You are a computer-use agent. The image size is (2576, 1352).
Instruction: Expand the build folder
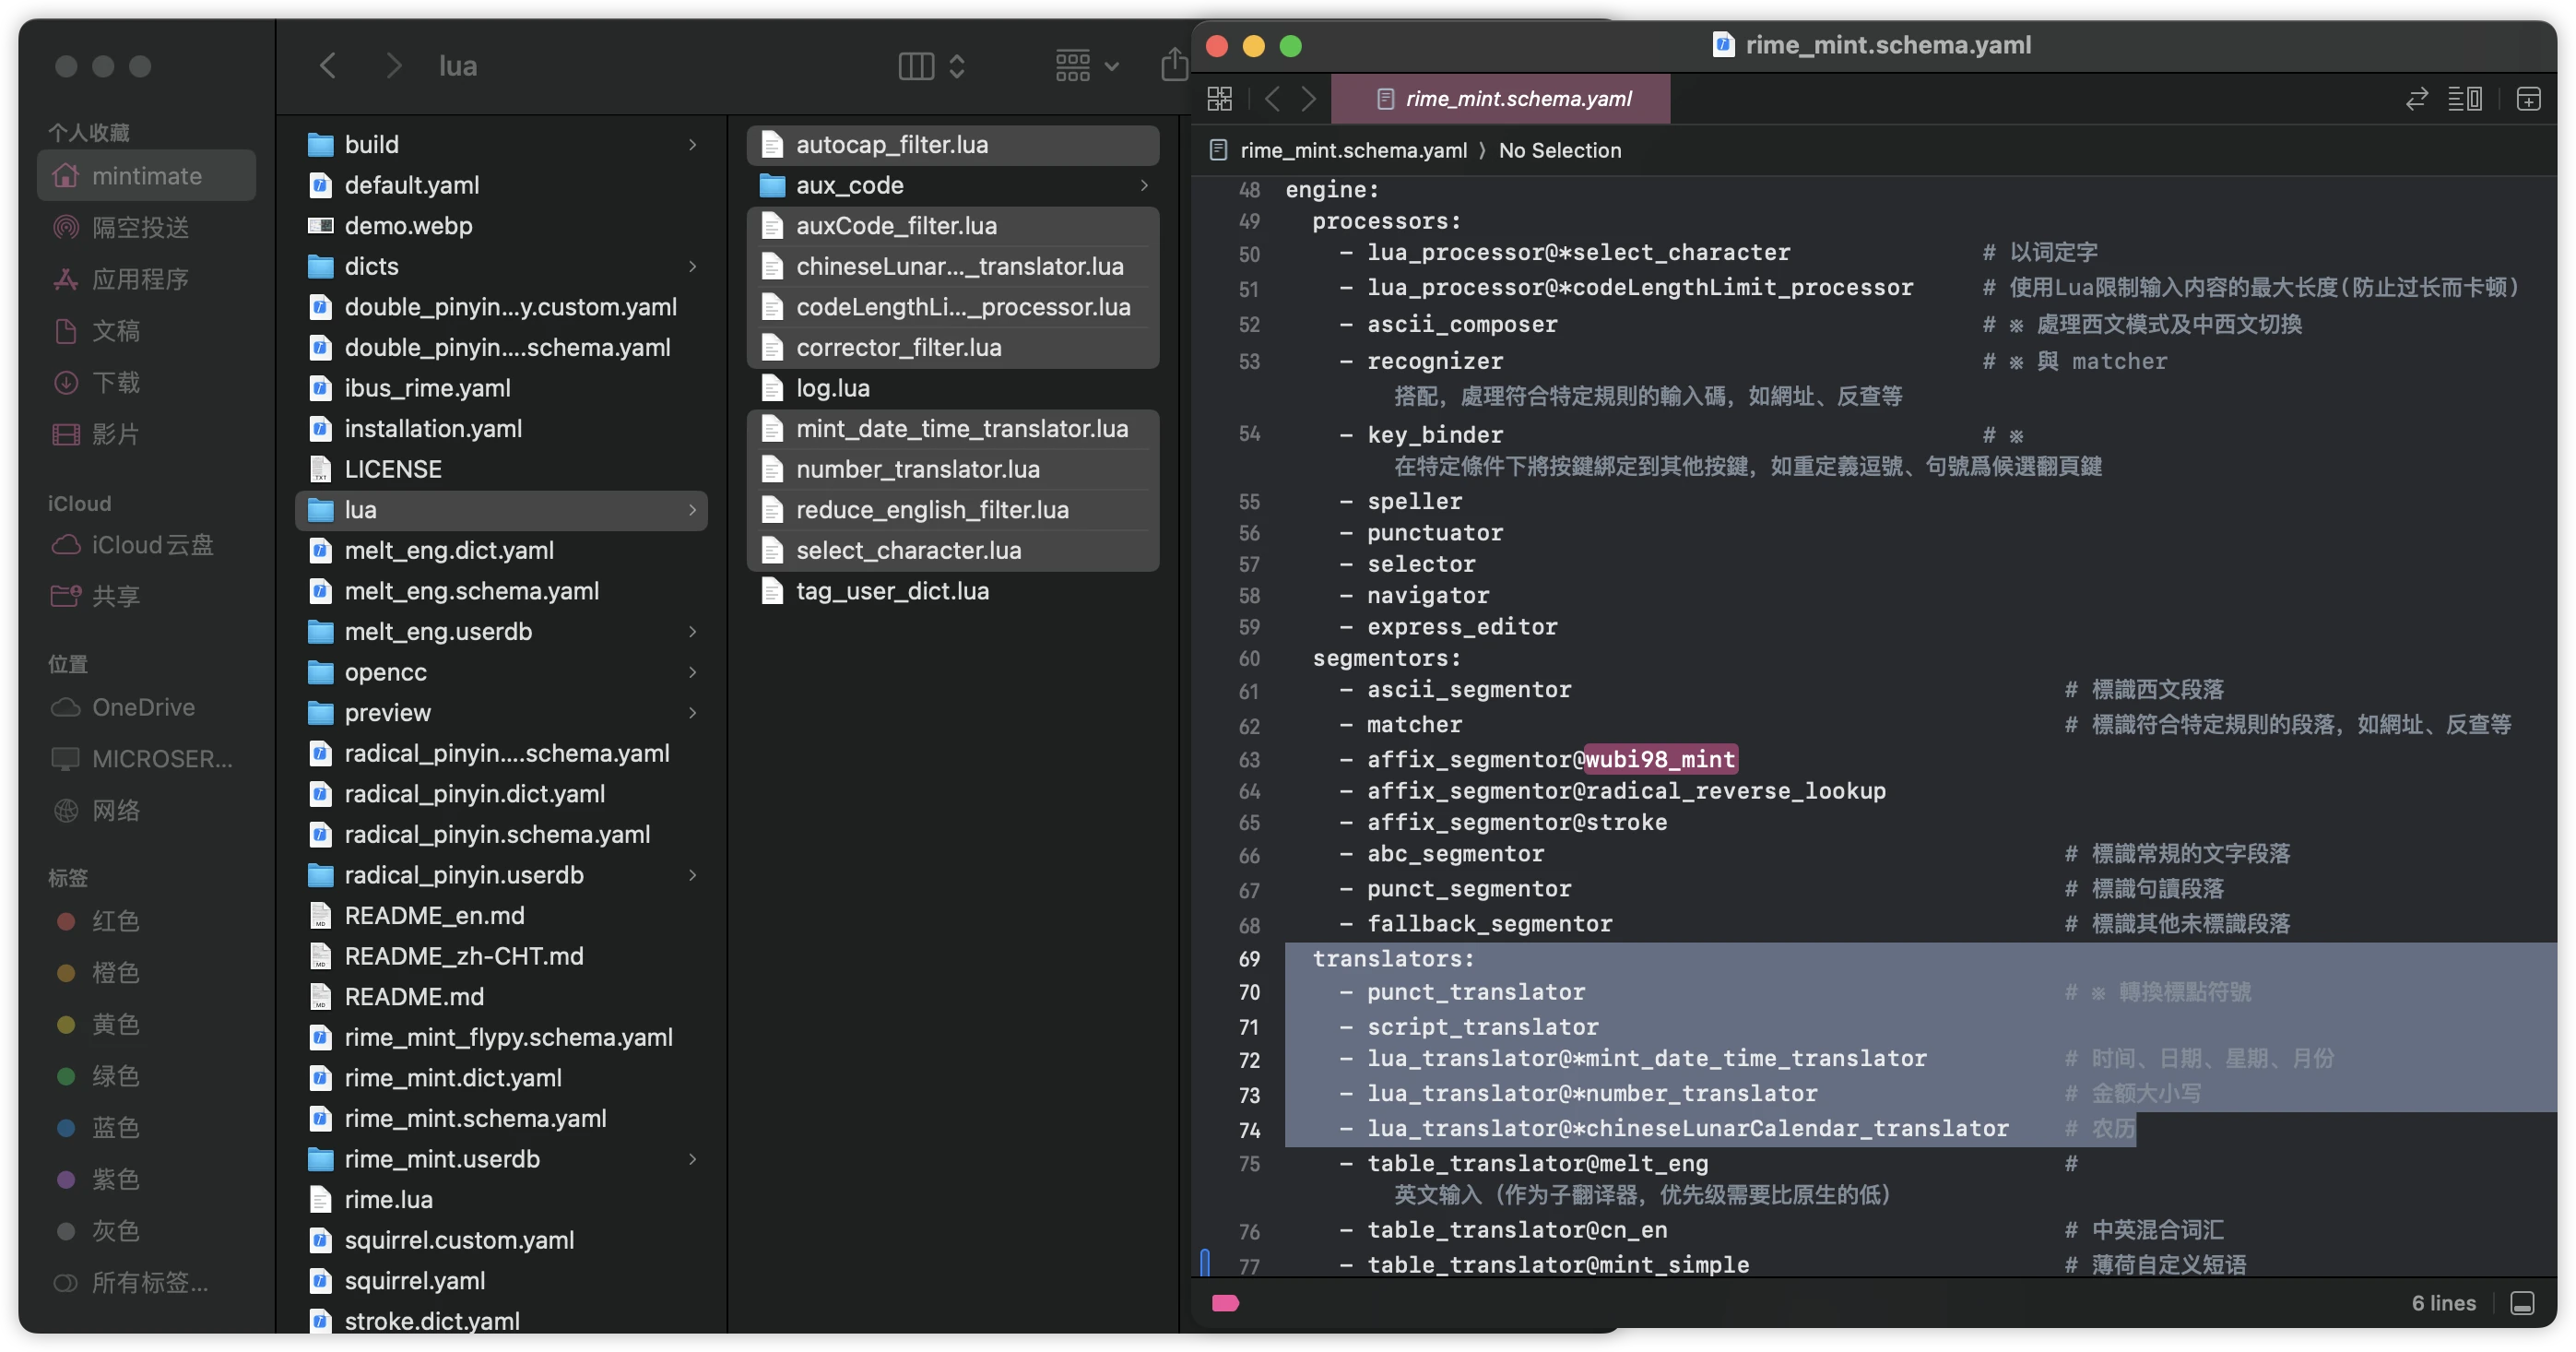tap(692, 145)
